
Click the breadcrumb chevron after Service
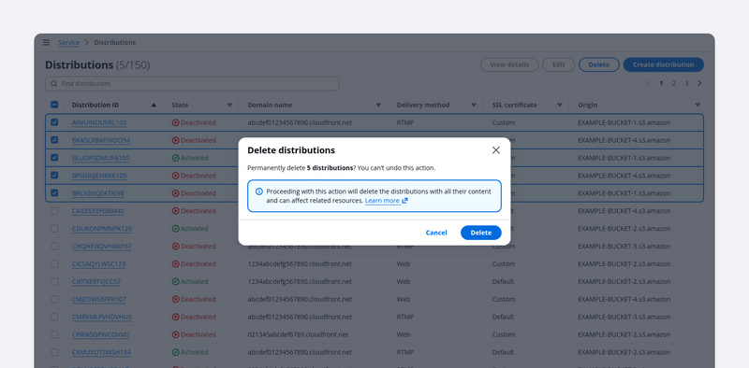86,42
